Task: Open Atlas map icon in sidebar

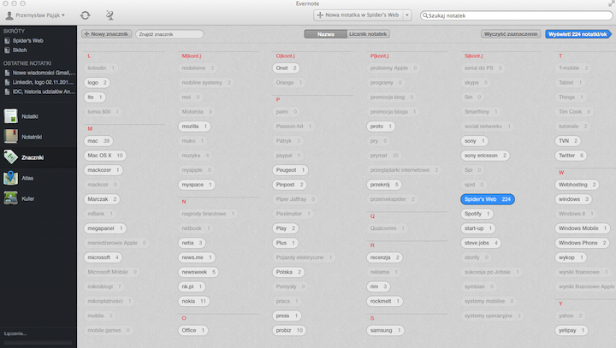Action: point(10,178)
